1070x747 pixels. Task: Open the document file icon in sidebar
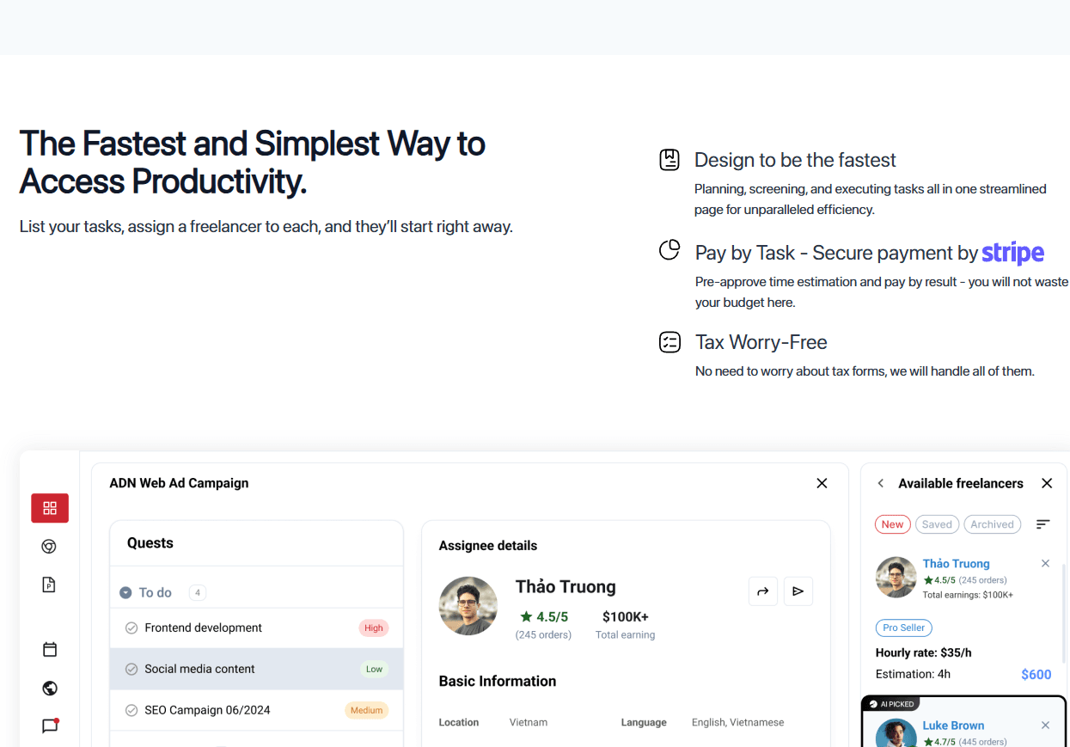tap(49, 585)
